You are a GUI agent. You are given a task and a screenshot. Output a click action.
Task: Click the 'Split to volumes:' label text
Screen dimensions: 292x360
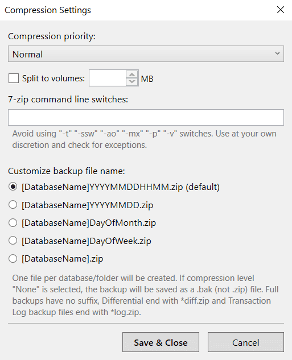click(x=54, y=78)
